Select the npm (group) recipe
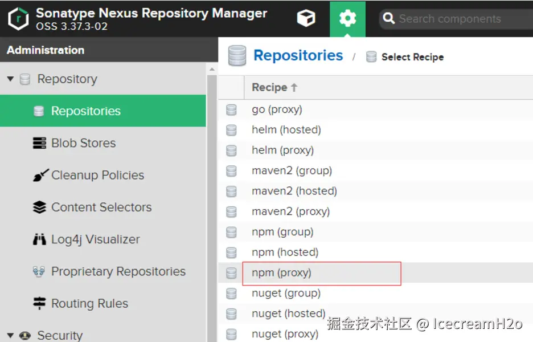The height and width of the screenshot is (342, 533). (376, 232)
